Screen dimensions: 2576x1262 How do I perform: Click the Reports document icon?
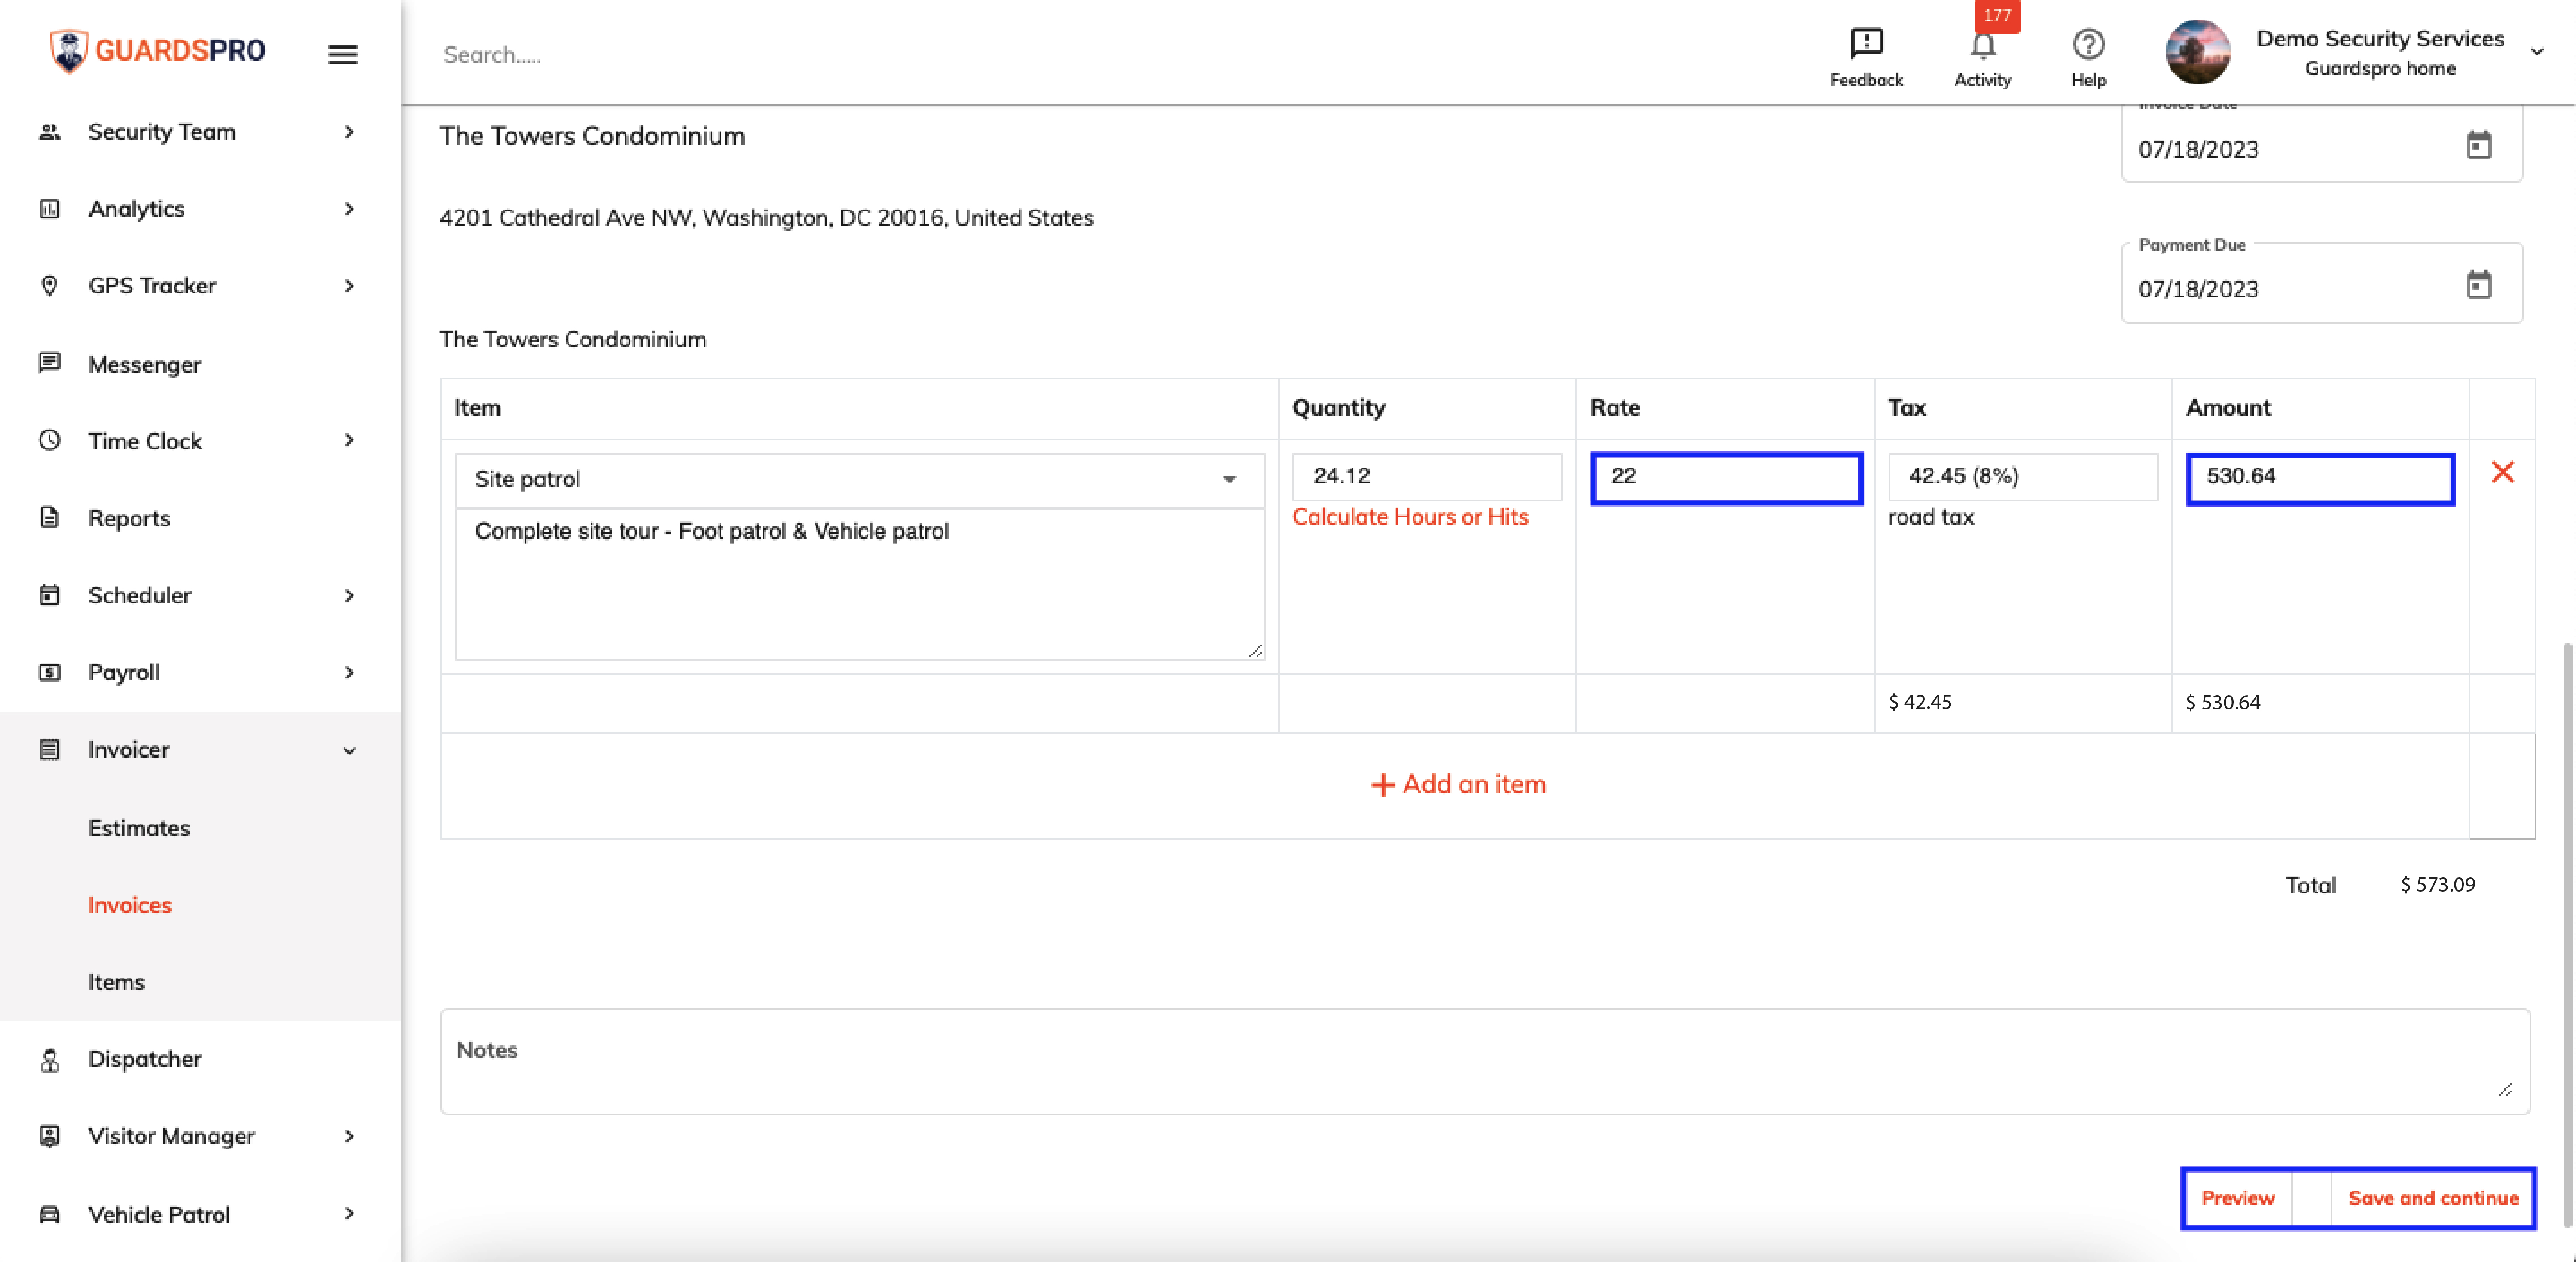[x=49, y=517]
